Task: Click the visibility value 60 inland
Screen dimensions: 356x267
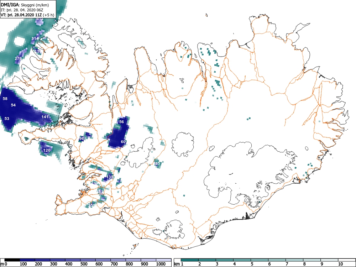Action: 123,142
